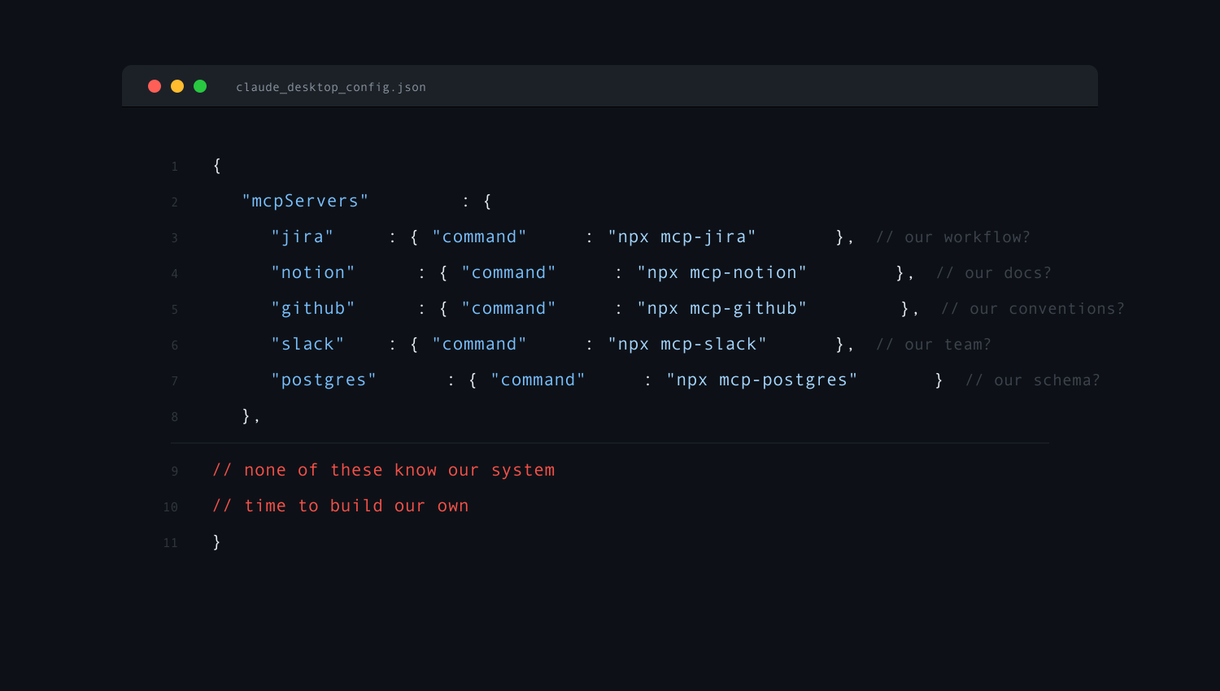This screenshot has height=691, width=1220.
Task: Click the "npx mcp-jira" value
Action: pos(682,237)
